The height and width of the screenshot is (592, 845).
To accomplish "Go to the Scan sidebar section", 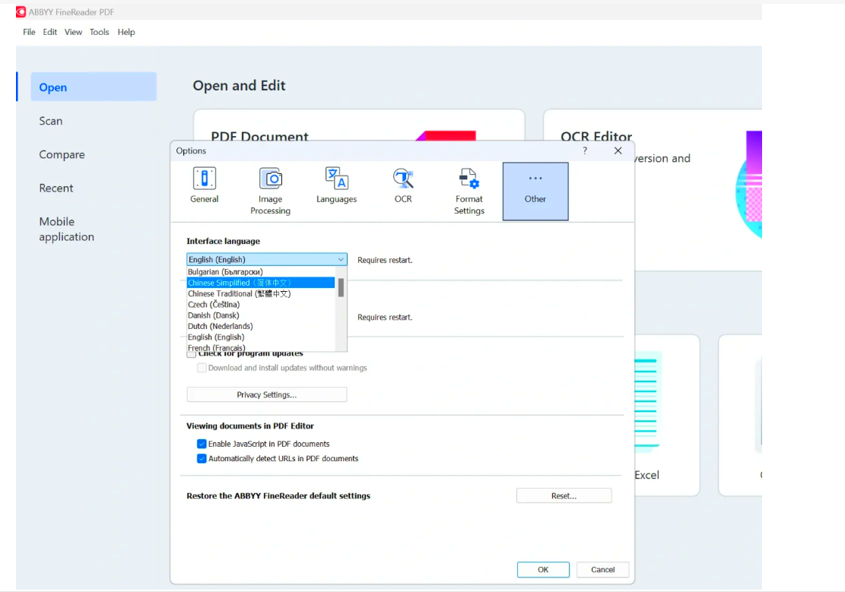I will click(51, 121).
